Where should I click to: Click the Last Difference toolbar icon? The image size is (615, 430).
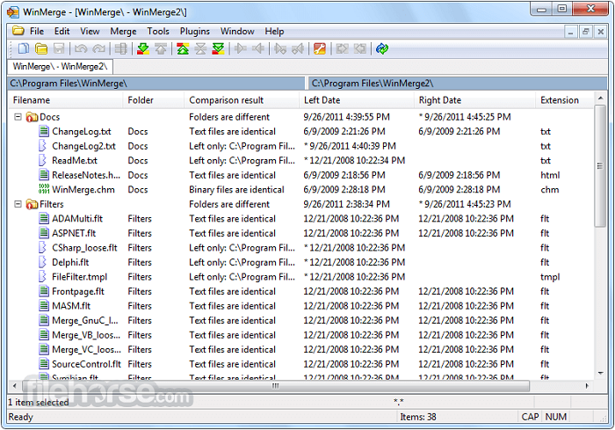tap(217, 48)
